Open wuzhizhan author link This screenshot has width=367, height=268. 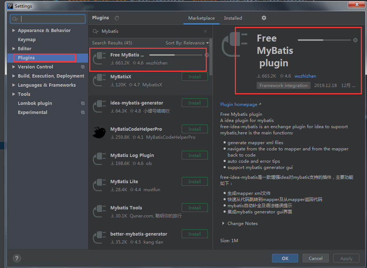coord(305,76)
